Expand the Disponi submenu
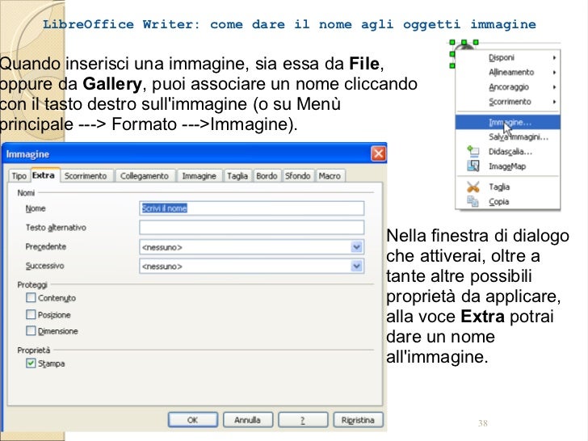588x441 pixels. click(x=507, y=57)
